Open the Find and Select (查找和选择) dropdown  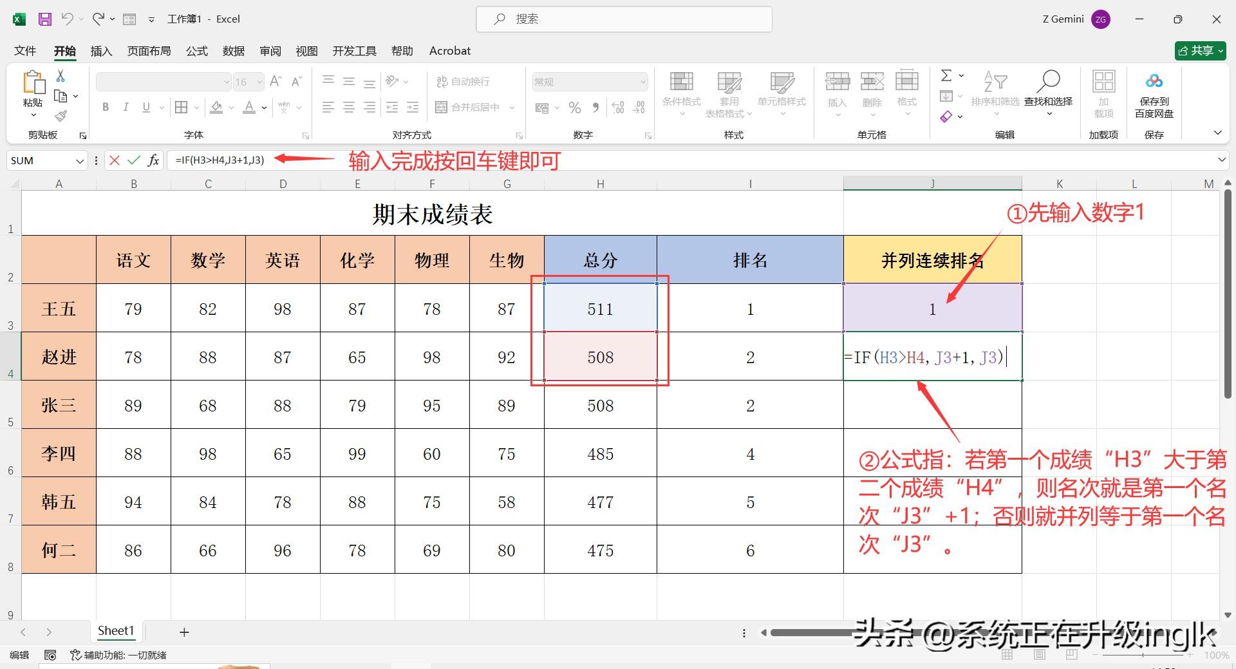(1048, 90)
